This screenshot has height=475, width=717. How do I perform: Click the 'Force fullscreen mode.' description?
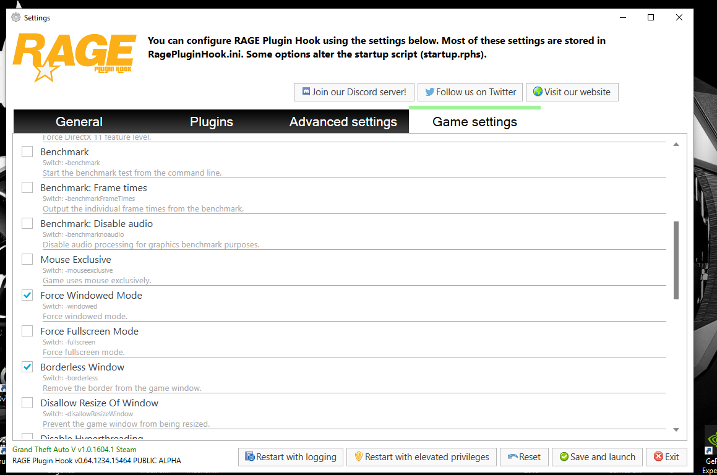click(x=84, y=352)
